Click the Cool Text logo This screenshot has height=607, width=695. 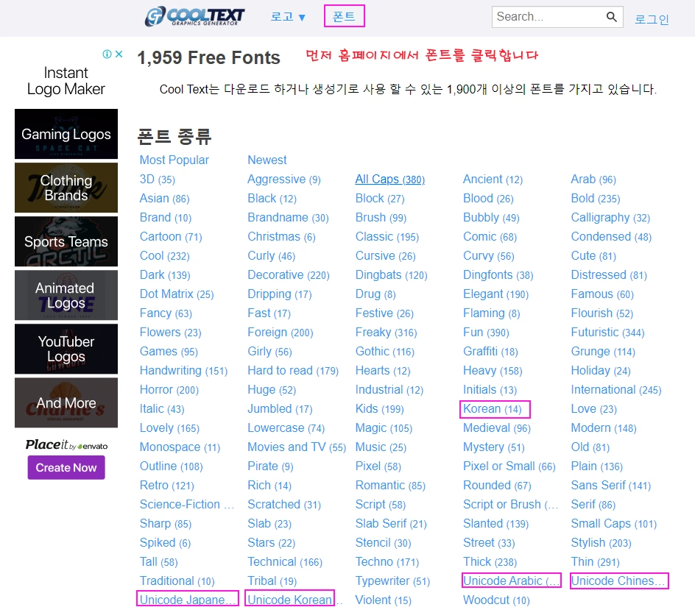(194, 16)
